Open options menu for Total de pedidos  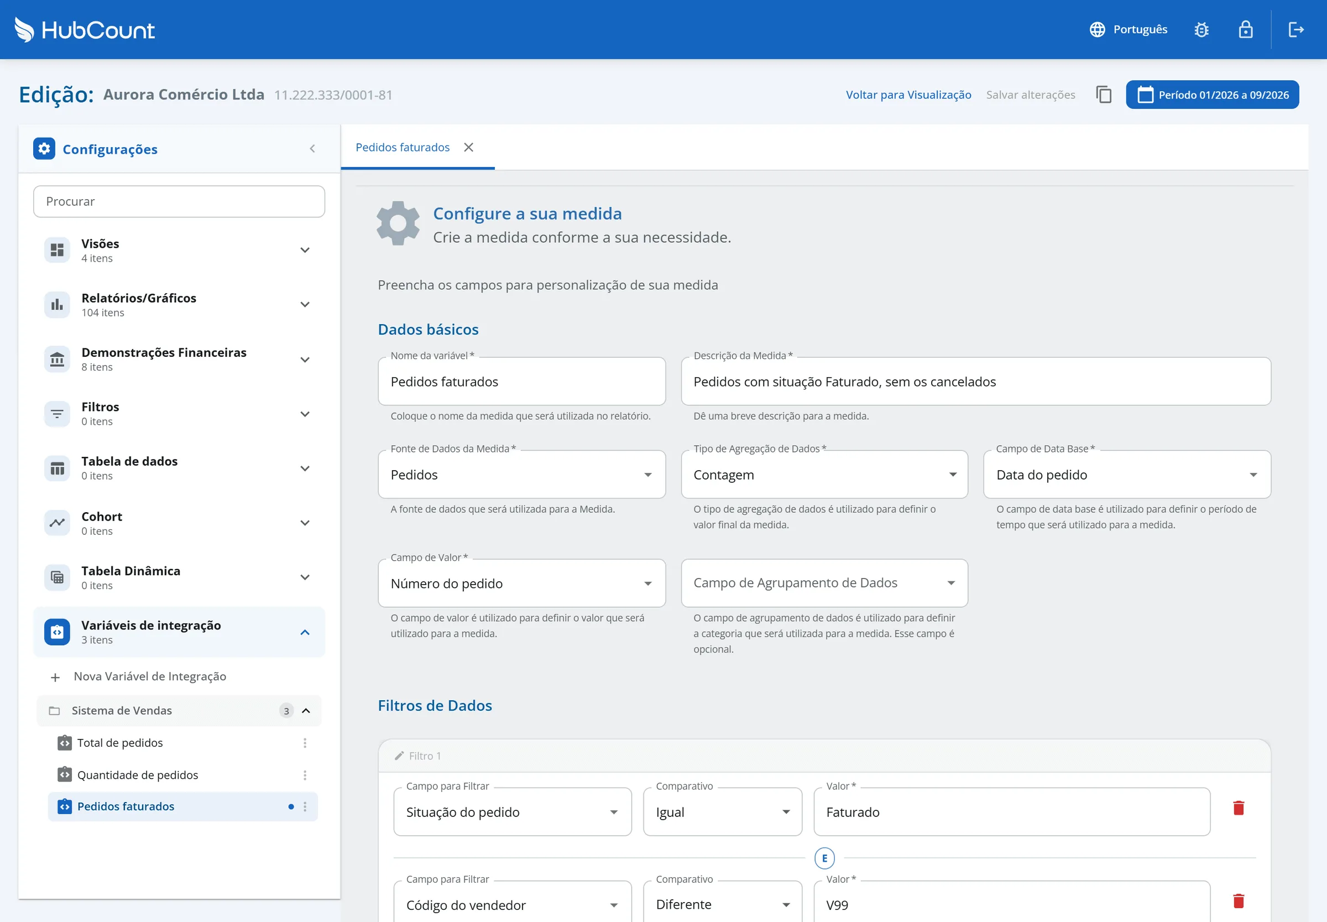click(305, 743)
